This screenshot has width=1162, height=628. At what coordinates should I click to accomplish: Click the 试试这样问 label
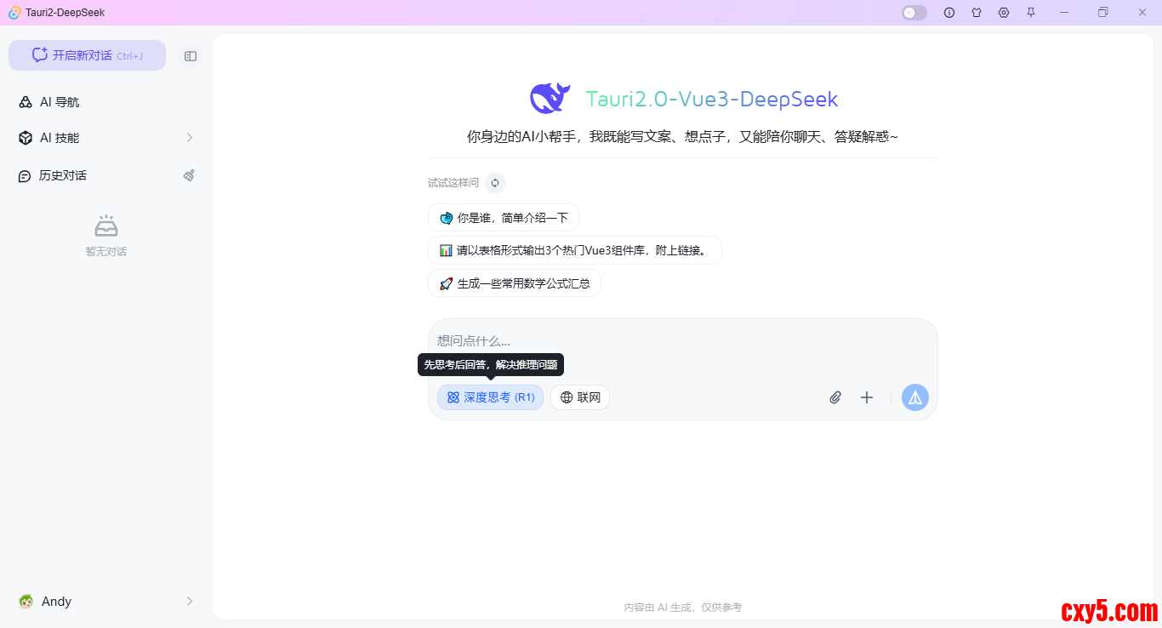coord(453,183)
